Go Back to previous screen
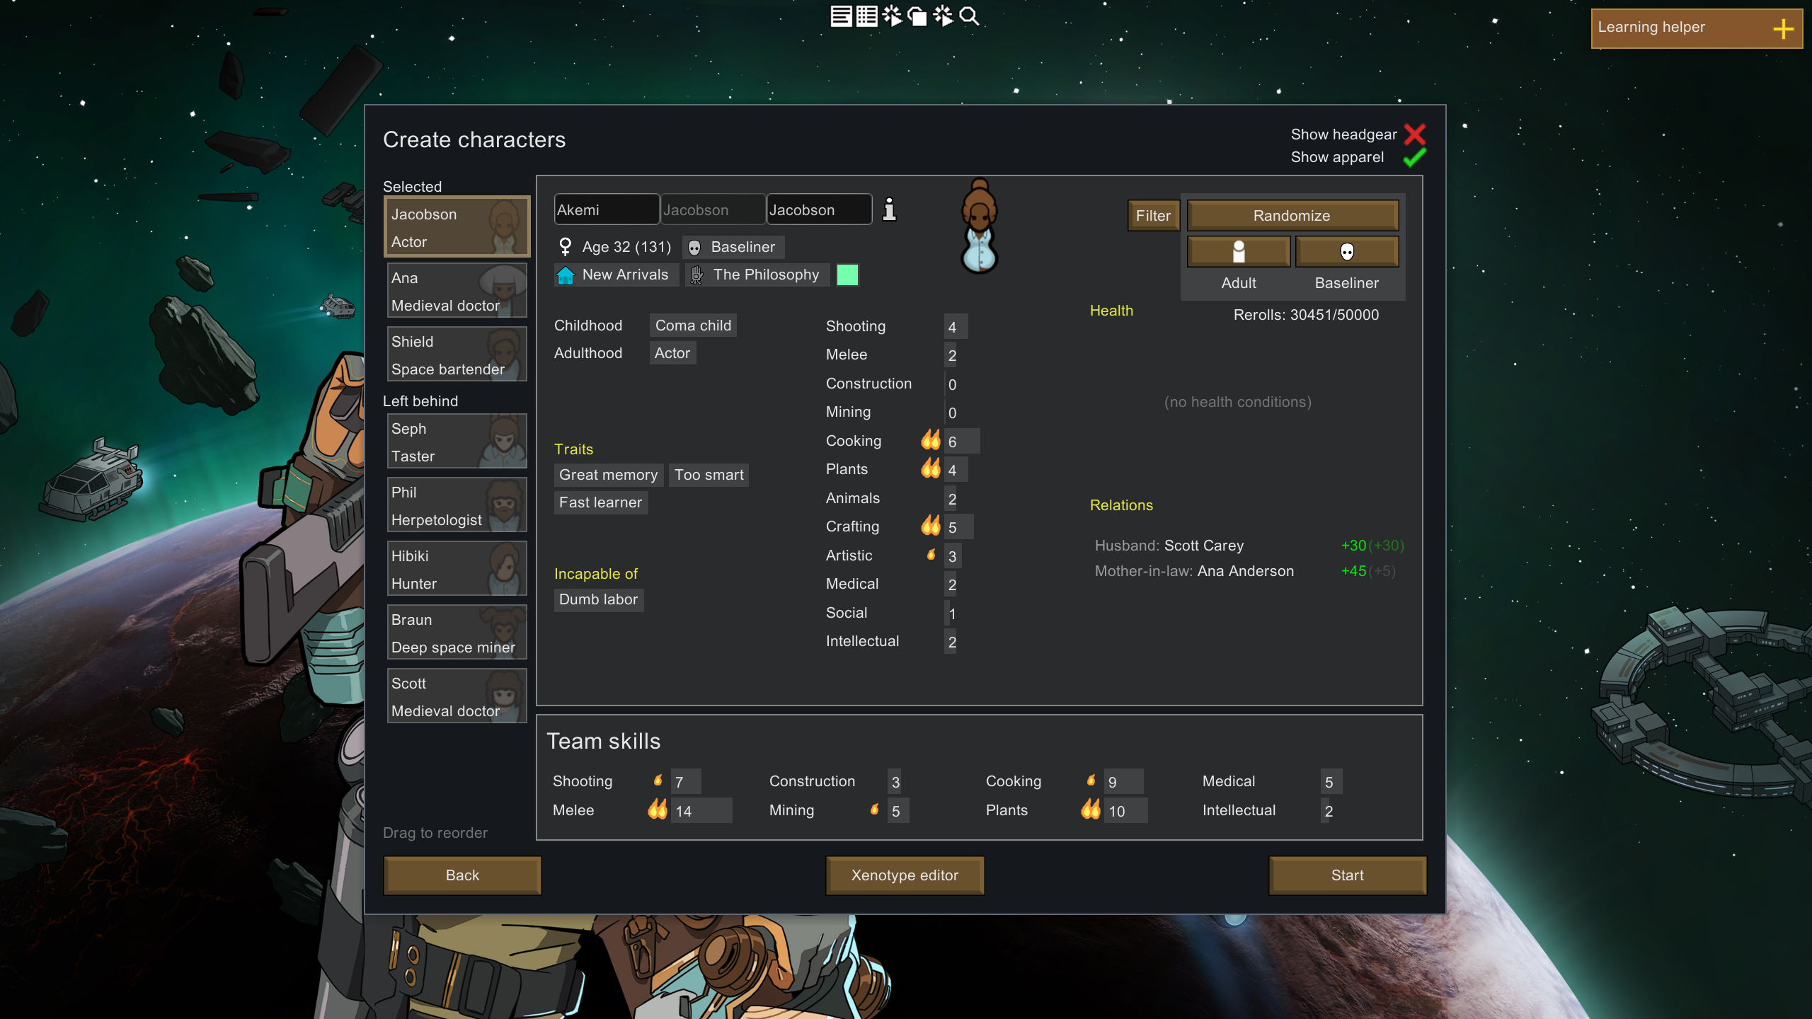 (462, 875)
